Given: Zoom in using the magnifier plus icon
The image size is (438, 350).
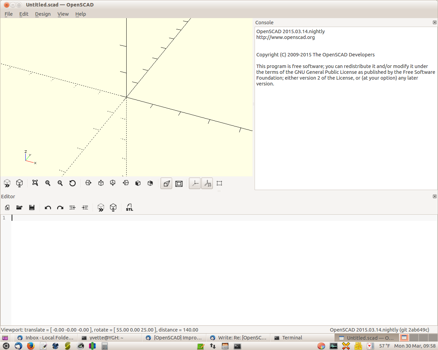Looking at the screenshot, I should pos(48,183).
